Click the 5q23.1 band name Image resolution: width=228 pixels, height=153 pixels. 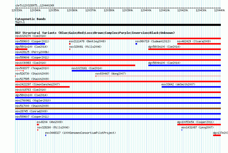20,22
